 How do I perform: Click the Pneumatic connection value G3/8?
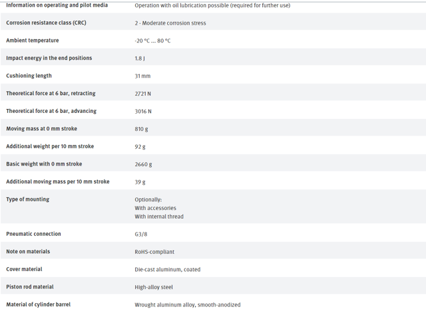coord(140,234)
